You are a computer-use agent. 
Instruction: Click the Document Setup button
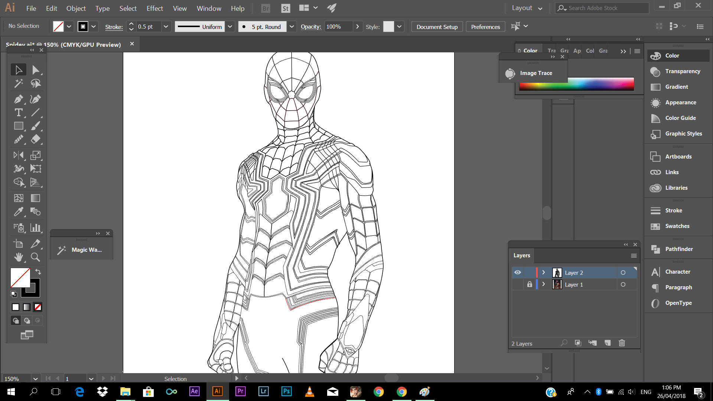pyautogui.click(x=437, y=27)
